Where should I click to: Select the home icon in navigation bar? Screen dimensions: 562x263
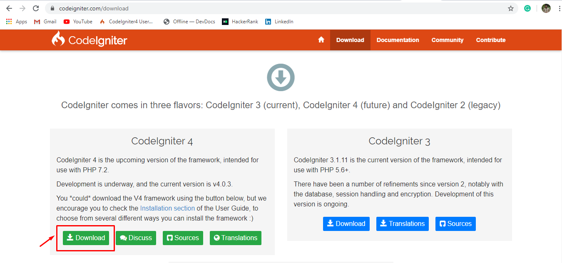pos(321,40)
